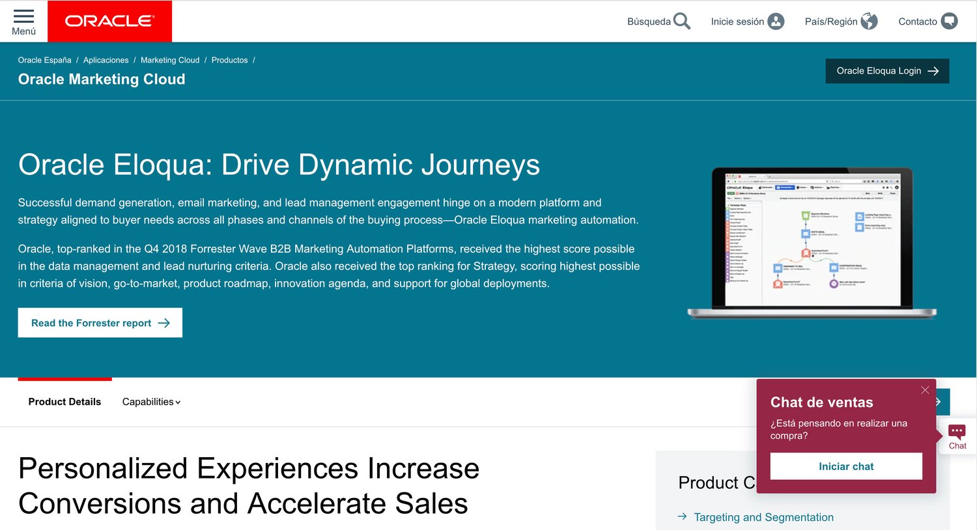Click the Inicie sesión text link
The height and width of the screenshot is (530, 977).
[737, 21]
